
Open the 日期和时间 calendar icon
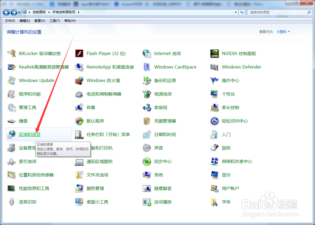coord(147,134)
